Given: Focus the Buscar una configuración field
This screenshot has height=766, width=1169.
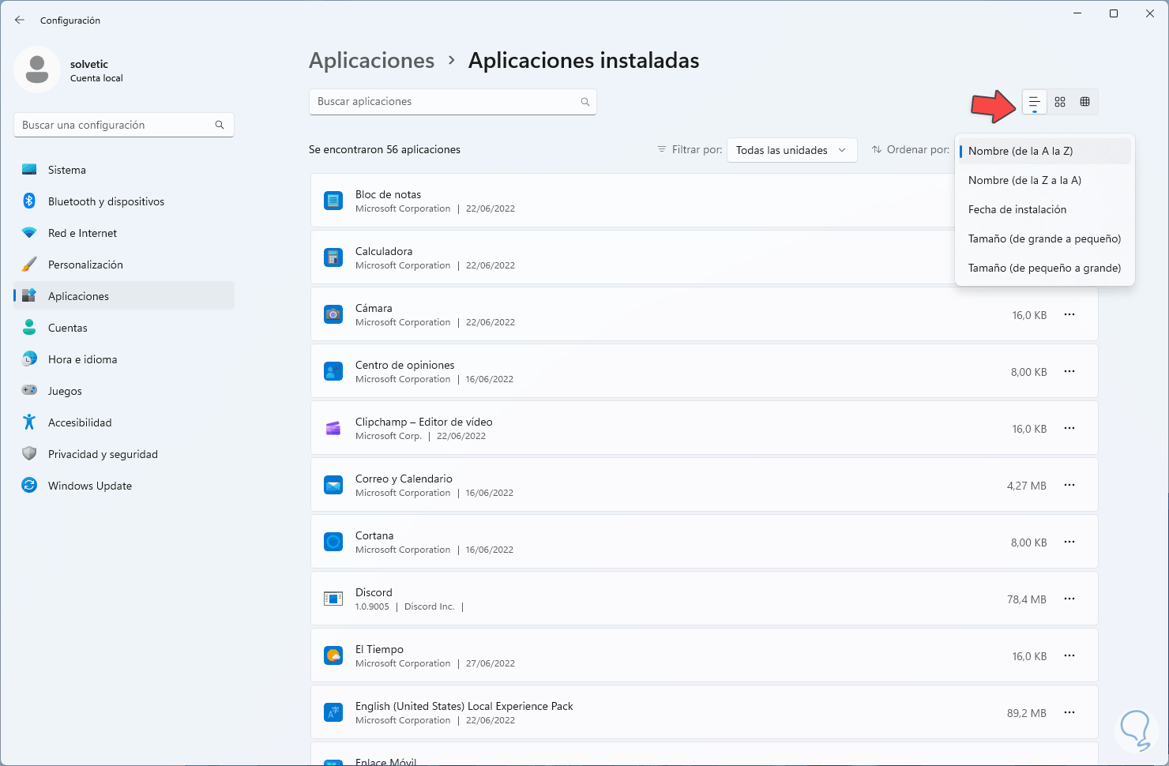Looking at the screenshot, I should [x=115, y=125].
